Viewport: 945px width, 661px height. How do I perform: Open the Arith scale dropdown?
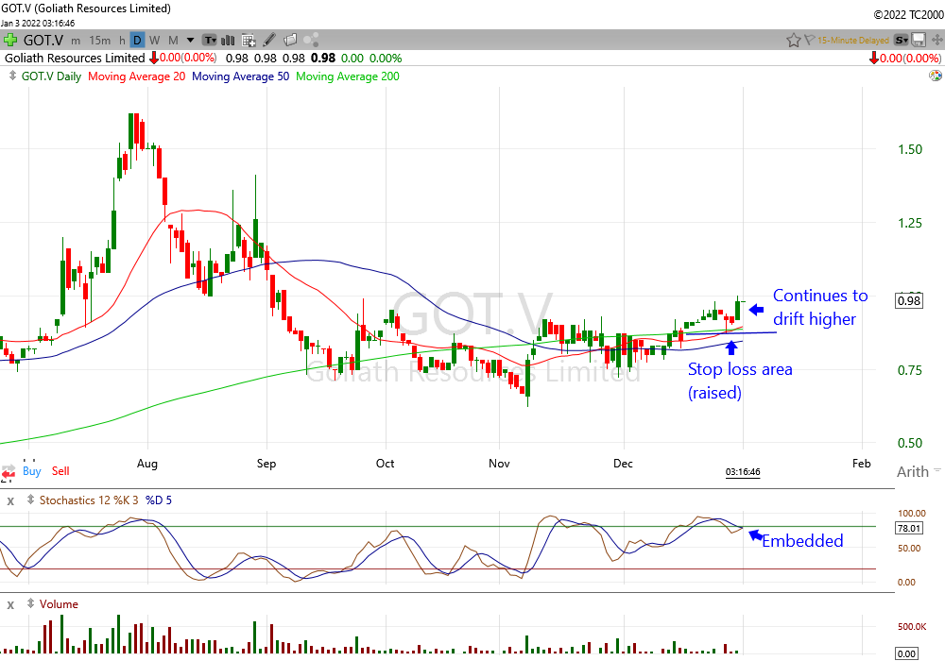(919, 471)
